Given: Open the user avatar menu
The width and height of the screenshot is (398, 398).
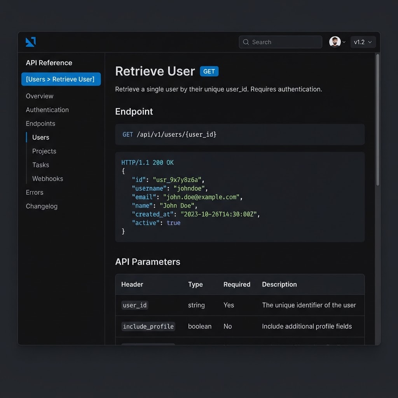Looking at the screenshot, I should tap(335, 42).
